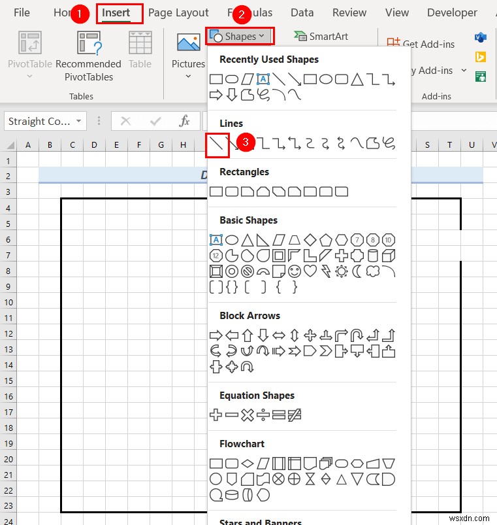Click Recommended PivotTables button
Image resolution: width=497 pixels, height=525 pixels.
[x=88, y=56]
